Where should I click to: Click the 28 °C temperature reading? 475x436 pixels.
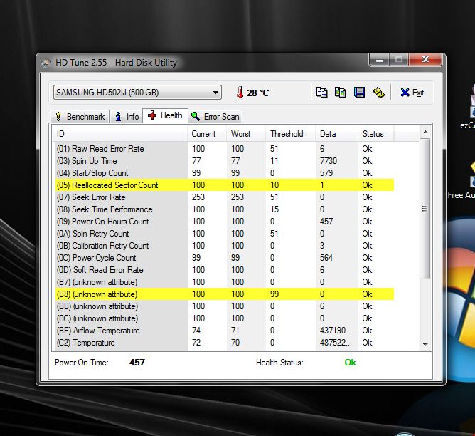(x=258, y=93)
